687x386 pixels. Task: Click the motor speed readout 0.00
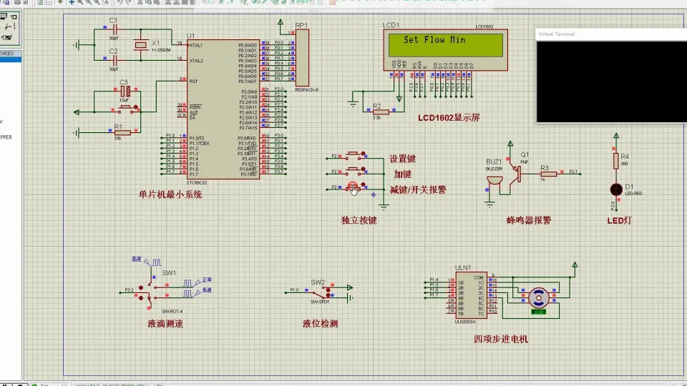pyautogui.click(x=538, y=312)
